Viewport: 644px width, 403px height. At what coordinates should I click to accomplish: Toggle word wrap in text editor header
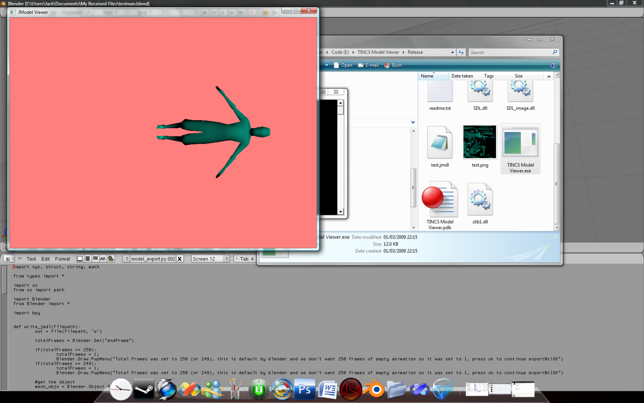point(95,259)
